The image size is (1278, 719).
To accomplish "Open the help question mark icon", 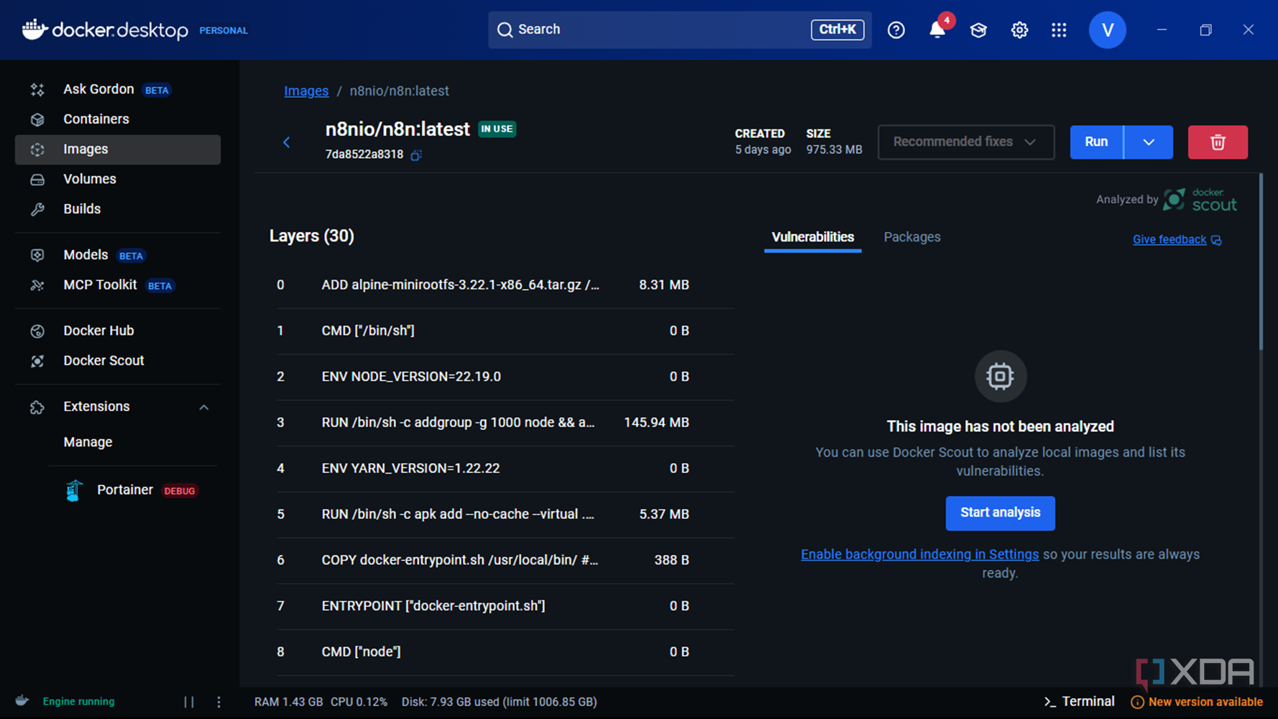I will coord(896,29).
